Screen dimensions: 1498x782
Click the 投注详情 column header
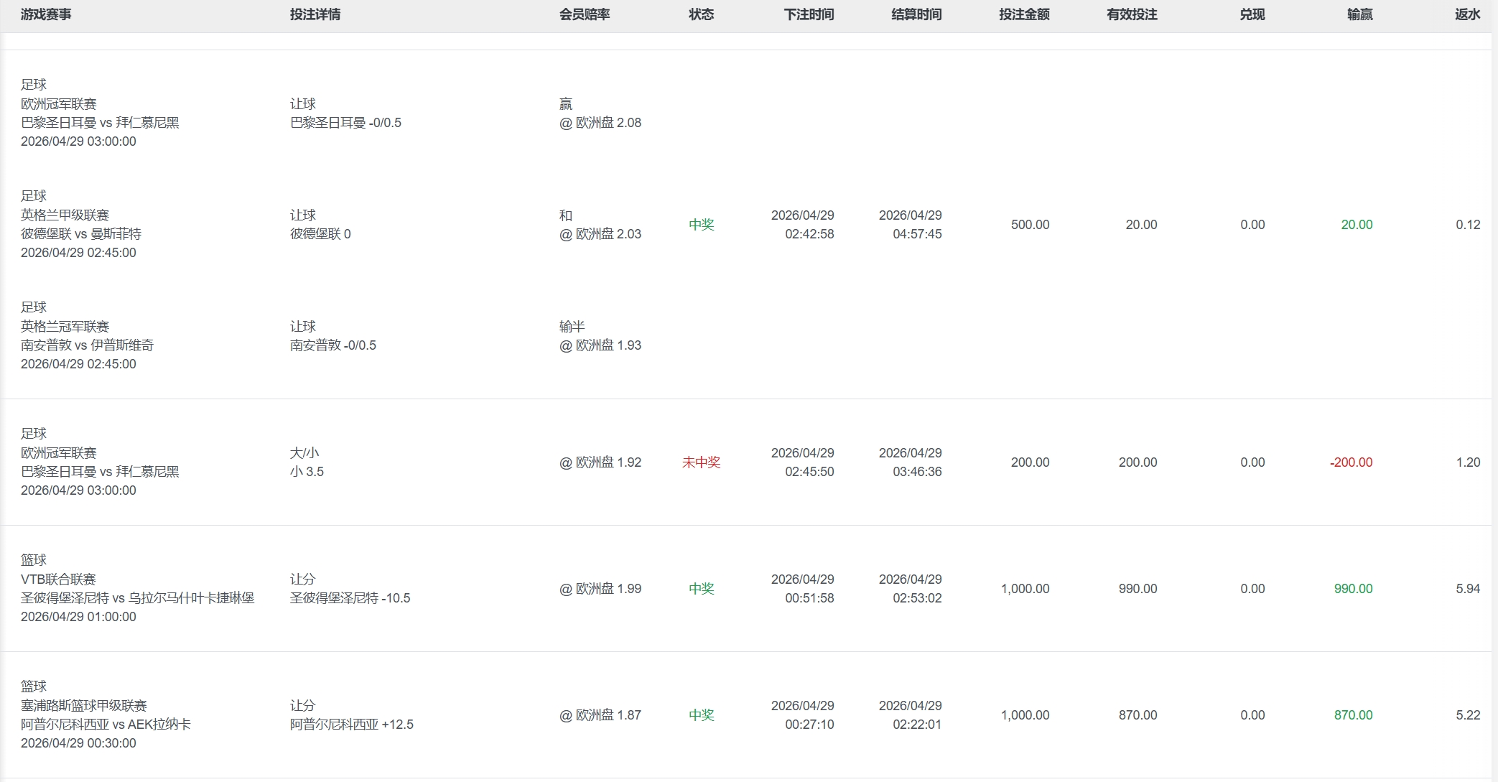pos(315,14)
